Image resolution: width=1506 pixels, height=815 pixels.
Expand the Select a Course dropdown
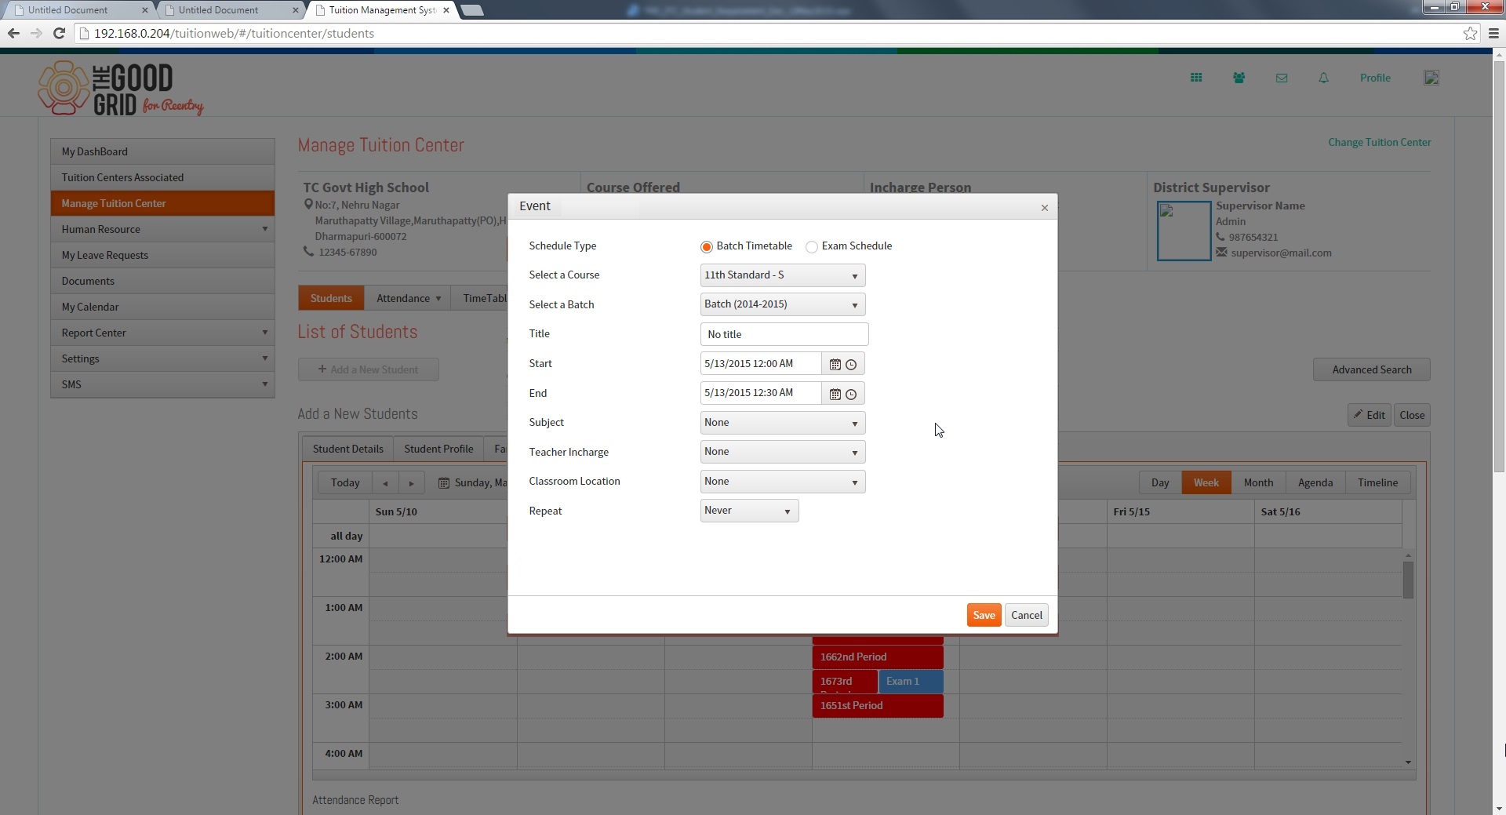tap(782, 275)
